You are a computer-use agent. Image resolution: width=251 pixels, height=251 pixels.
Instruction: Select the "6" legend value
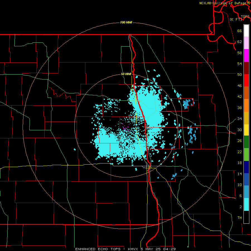pyautogui.click(x=240, y=196)
